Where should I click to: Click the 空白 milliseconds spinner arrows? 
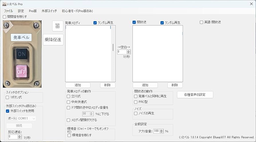point(129,52)
